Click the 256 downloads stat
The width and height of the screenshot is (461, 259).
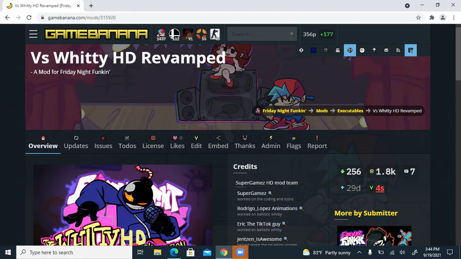[350, 171]
